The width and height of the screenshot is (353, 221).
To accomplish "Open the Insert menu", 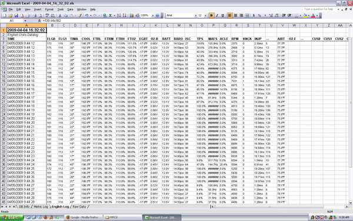I will tap(38, 9).
